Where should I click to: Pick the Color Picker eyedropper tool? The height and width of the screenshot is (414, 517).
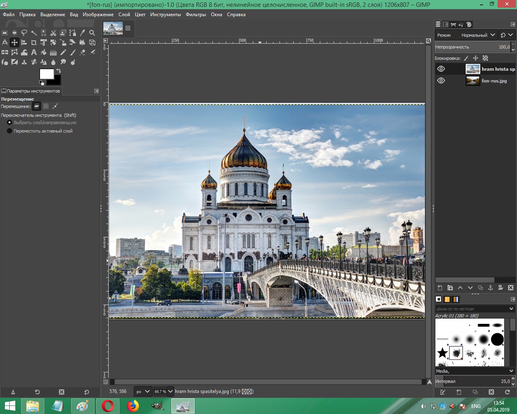83,33
